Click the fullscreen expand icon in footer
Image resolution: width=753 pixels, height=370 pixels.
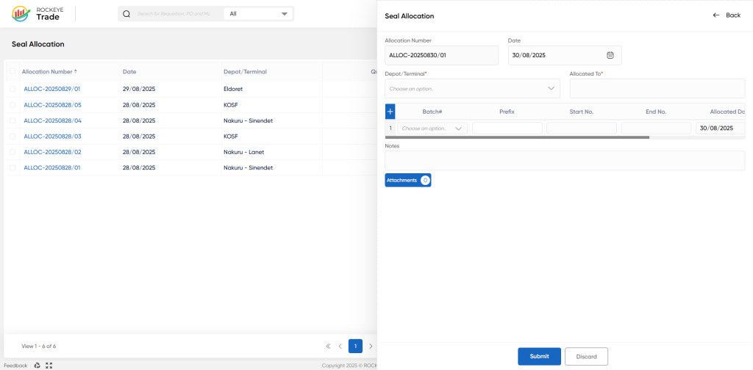[x=49, y=366]
